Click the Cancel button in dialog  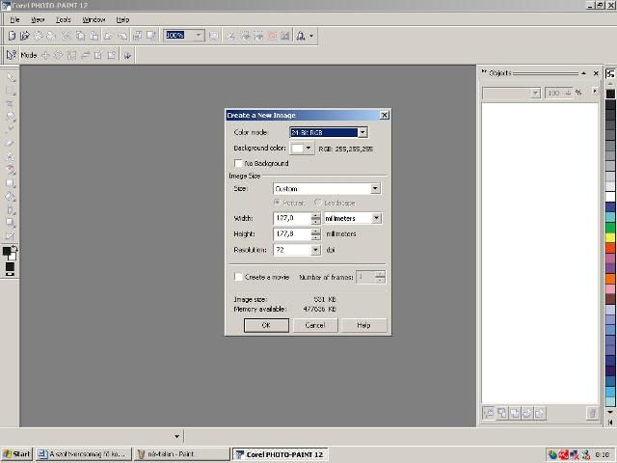click(314, 325)
